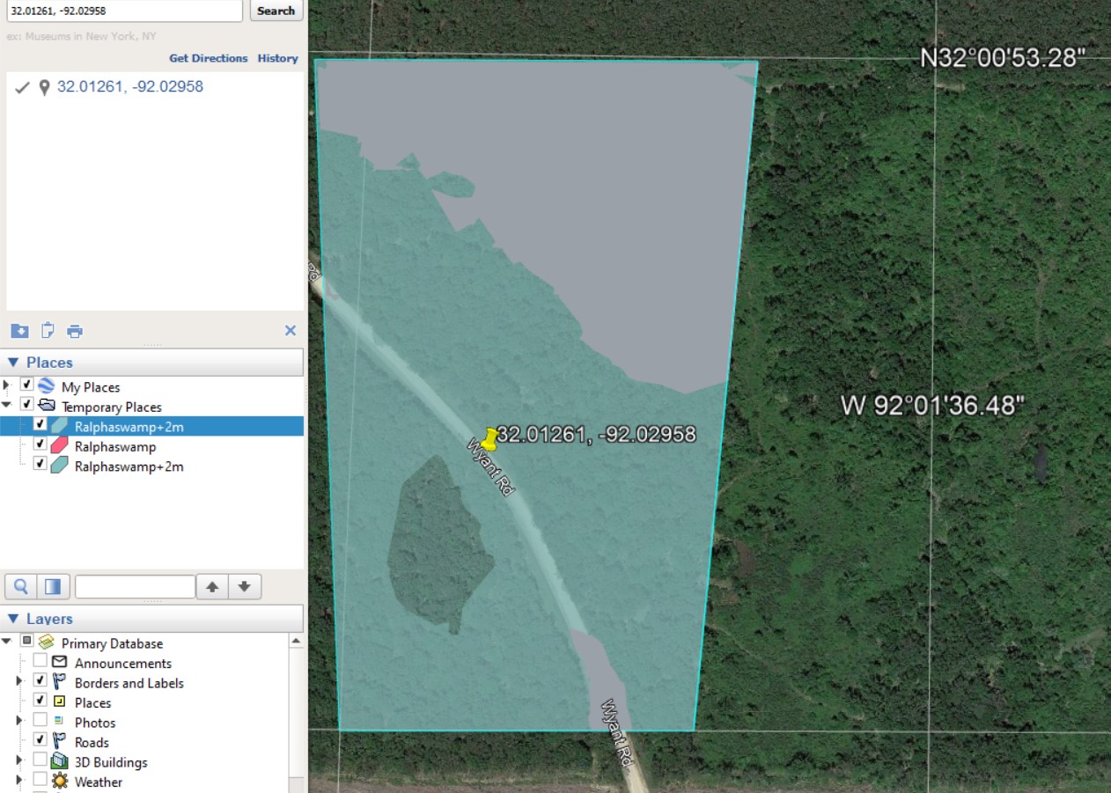Uncheck the My Places checkbox
This screenshot has width=1111, height=793.
click(x=27, y=385)
